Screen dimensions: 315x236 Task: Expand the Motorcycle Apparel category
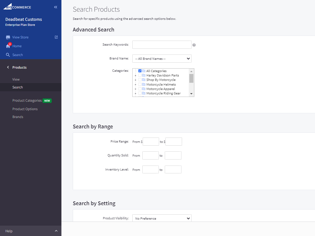click(135, 89)
